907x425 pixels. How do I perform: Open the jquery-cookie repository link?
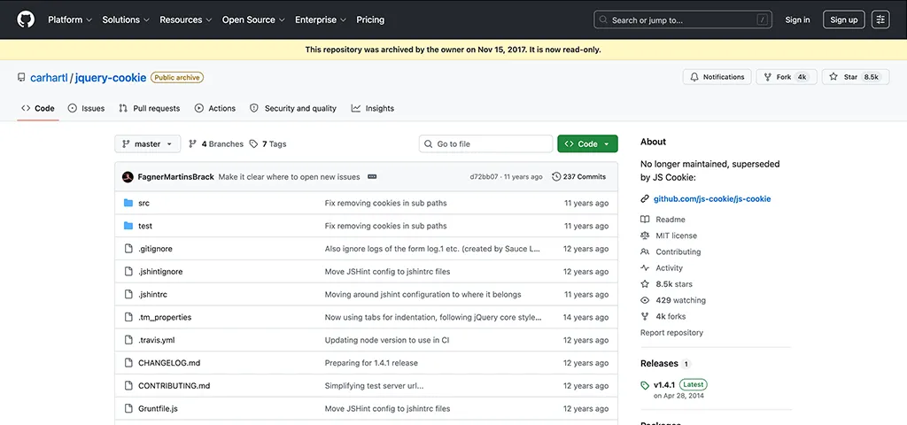[x=111, y=78]
